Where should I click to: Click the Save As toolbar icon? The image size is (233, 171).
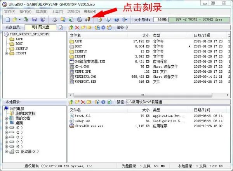[x=43, y=20]
